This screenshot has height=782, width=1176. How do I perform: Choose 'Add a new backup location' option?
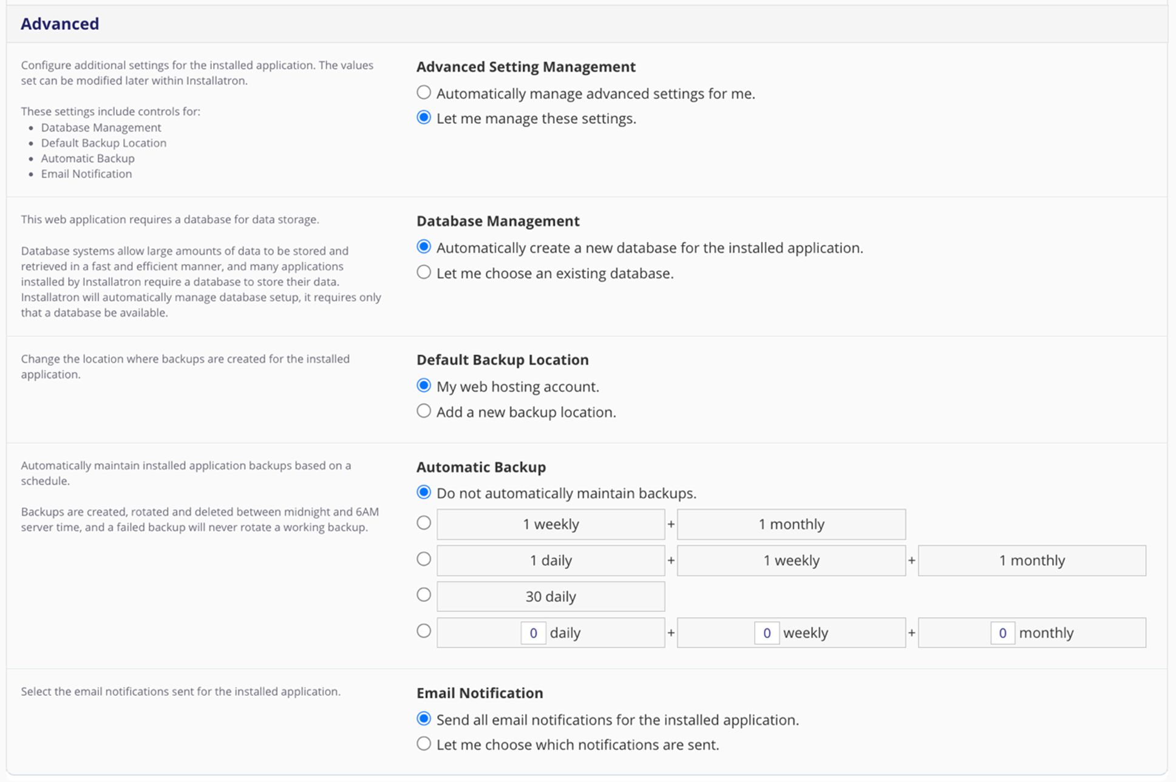click(x=424, y=411)
